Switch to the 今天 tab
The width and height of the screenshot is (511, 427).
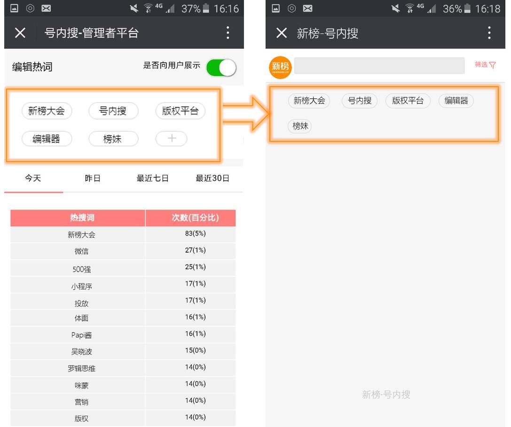33,178
